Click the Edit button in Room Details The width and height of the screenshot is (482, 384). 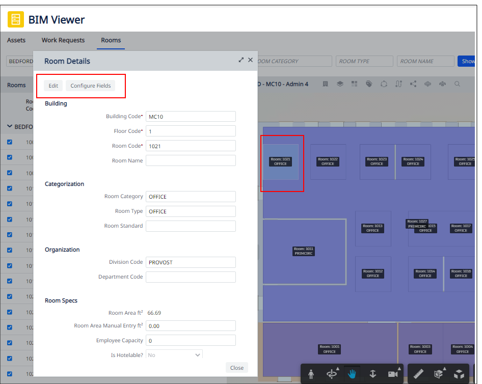[x=53, y=86]
